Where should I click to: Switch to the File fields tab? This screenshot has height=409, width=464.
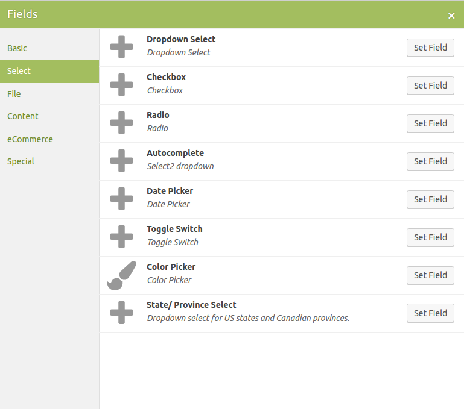(14, 94)
